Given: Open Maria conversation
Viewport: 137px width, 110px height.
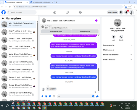Looking at the screenshot, I should coord(18,55).
